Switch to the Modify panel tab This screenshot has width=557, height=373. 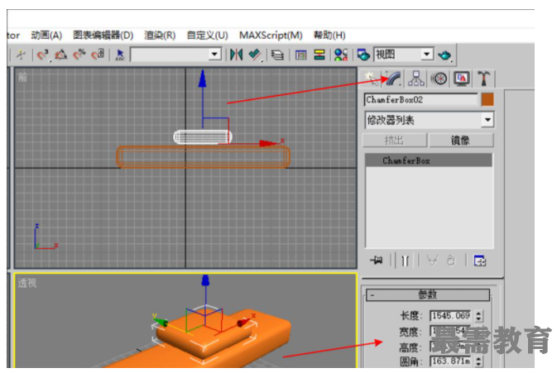coord(393,79)
